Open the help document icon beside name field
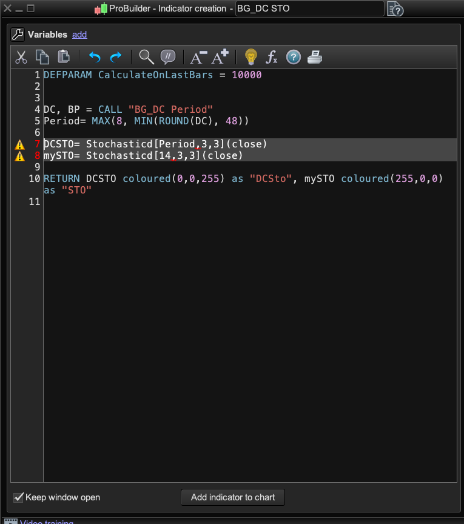This screenshot has height=524, width=464. [395, 8]
